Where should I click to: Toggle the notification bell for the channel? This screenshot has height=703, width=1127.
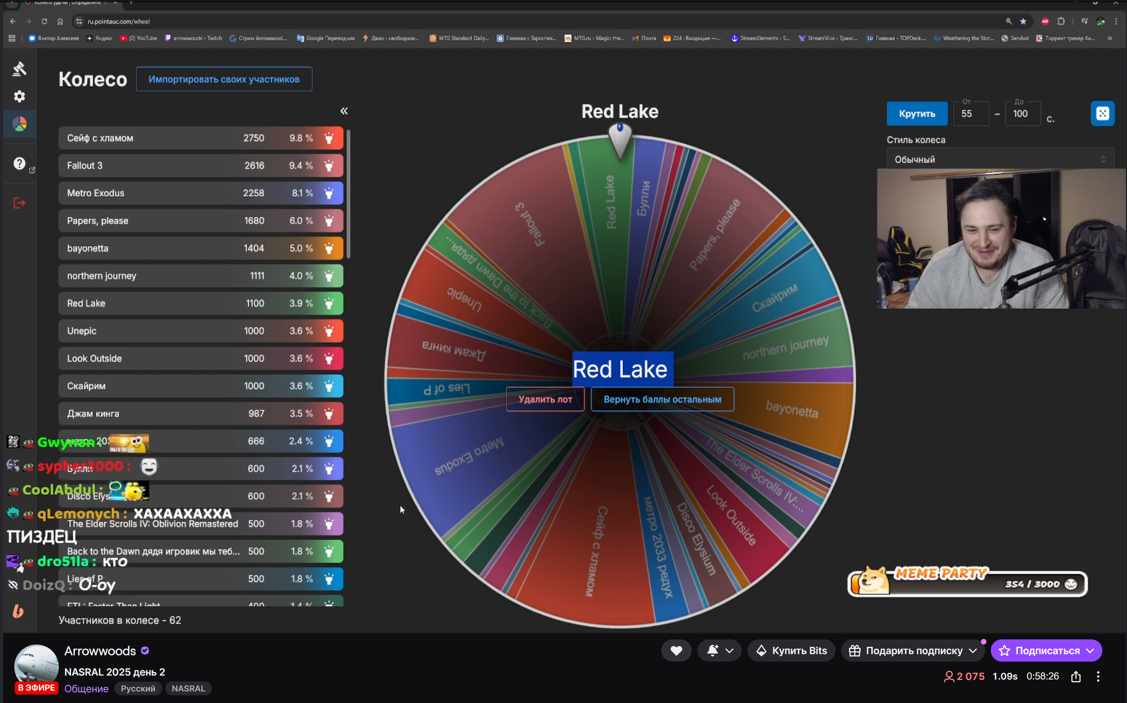713,651
